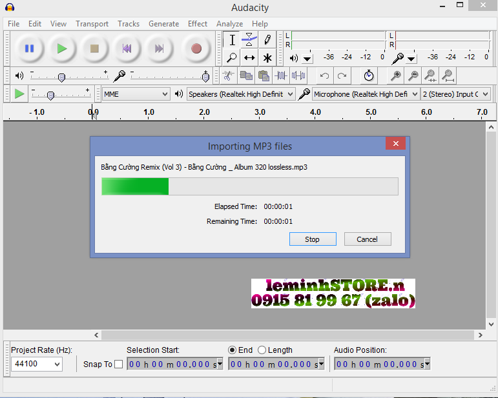Select the Multi-Tool asterisk icon

click(x=267, y=57)
